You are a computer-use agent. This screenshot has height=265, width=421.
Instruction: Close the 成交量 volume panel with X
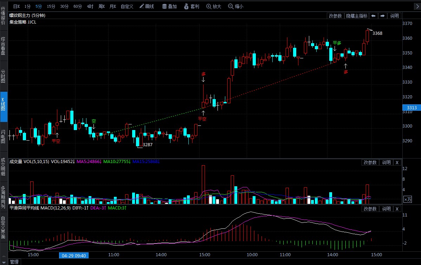coord(397,162)
